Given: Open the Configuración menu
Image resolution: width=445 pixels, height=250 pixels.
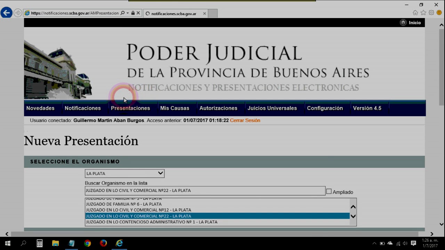Looking at the screenshot, I should coord(325,108).
